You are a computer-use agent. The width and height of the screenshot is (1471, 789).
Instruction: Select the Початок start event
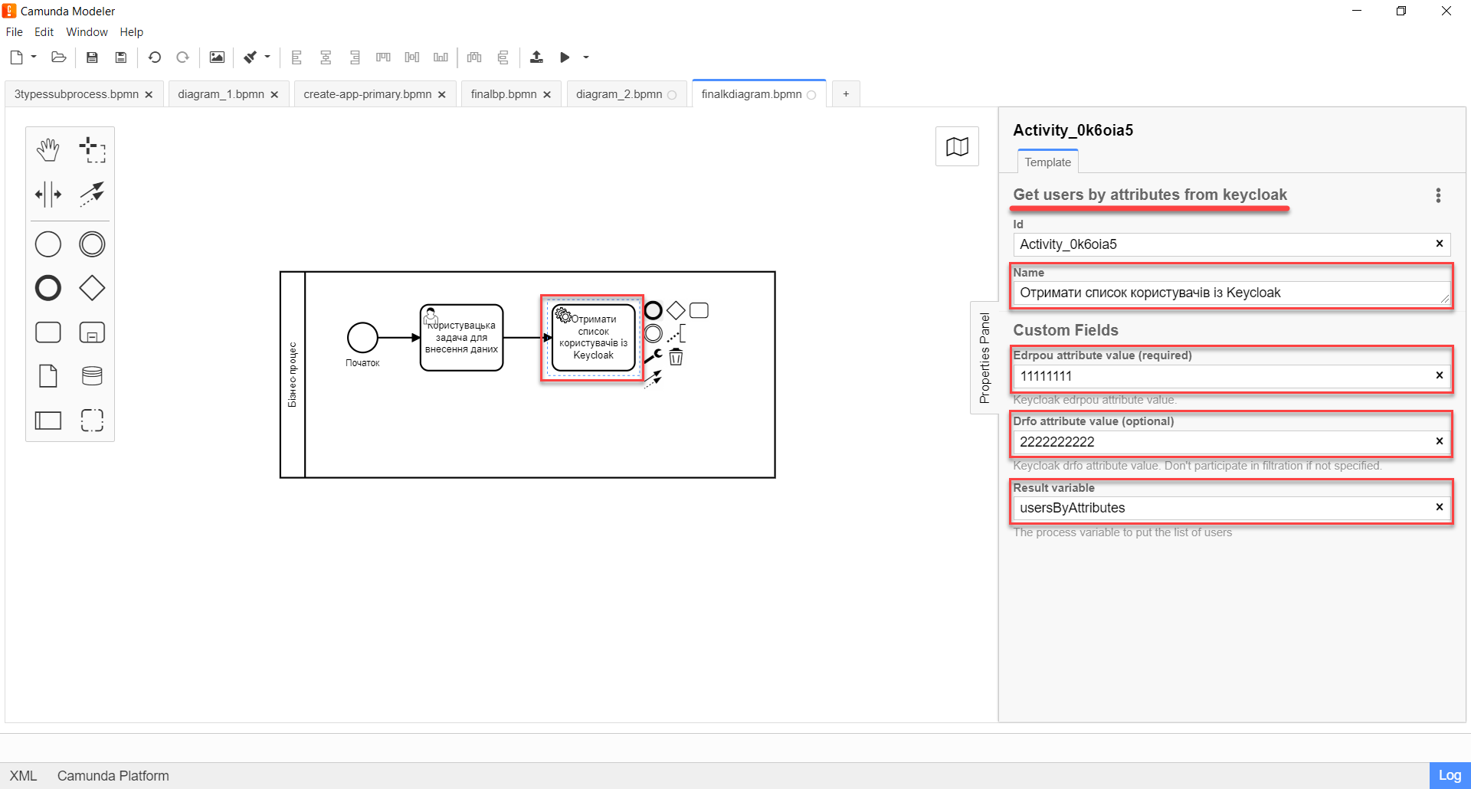tap(362, 337)
